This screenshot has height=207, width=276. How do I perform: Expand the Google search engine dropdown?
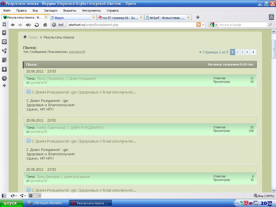[213, 25]
